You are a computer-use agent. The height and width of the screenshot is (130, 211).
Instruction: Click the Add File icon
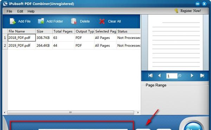click(x=13, y=21)
